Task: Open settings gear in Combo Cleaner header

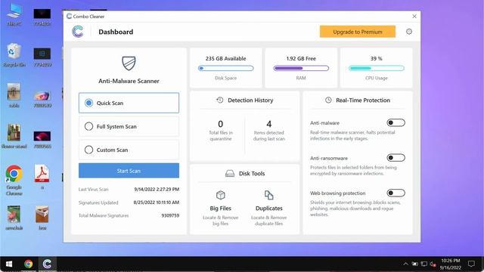Action: pos(409,32)
